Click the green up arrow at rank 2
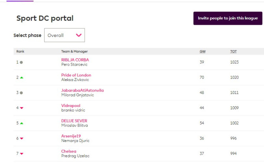 point(22,77)
